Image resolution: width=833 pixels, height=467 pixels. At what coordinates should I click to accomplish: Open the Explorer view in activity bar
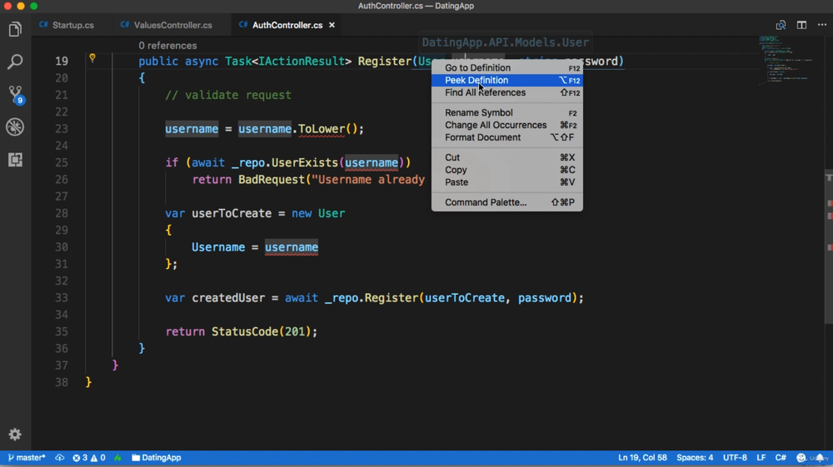15,29
